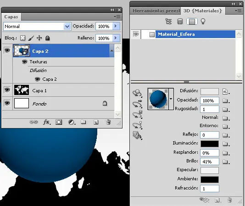This screenshot has height=206, width=245.
Task: Open the Rugosidad texture folder menu
Action: pos(226,109)
